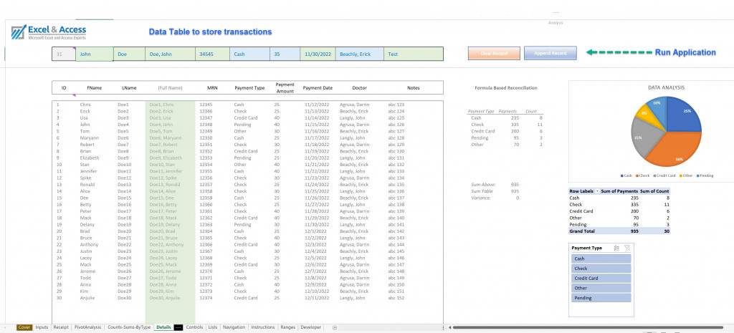Image resolution: width=734 pixels, height=333 pixels.
Task: Click the DATA ANALYSIS chart title
Action: [x=667, y=87]
